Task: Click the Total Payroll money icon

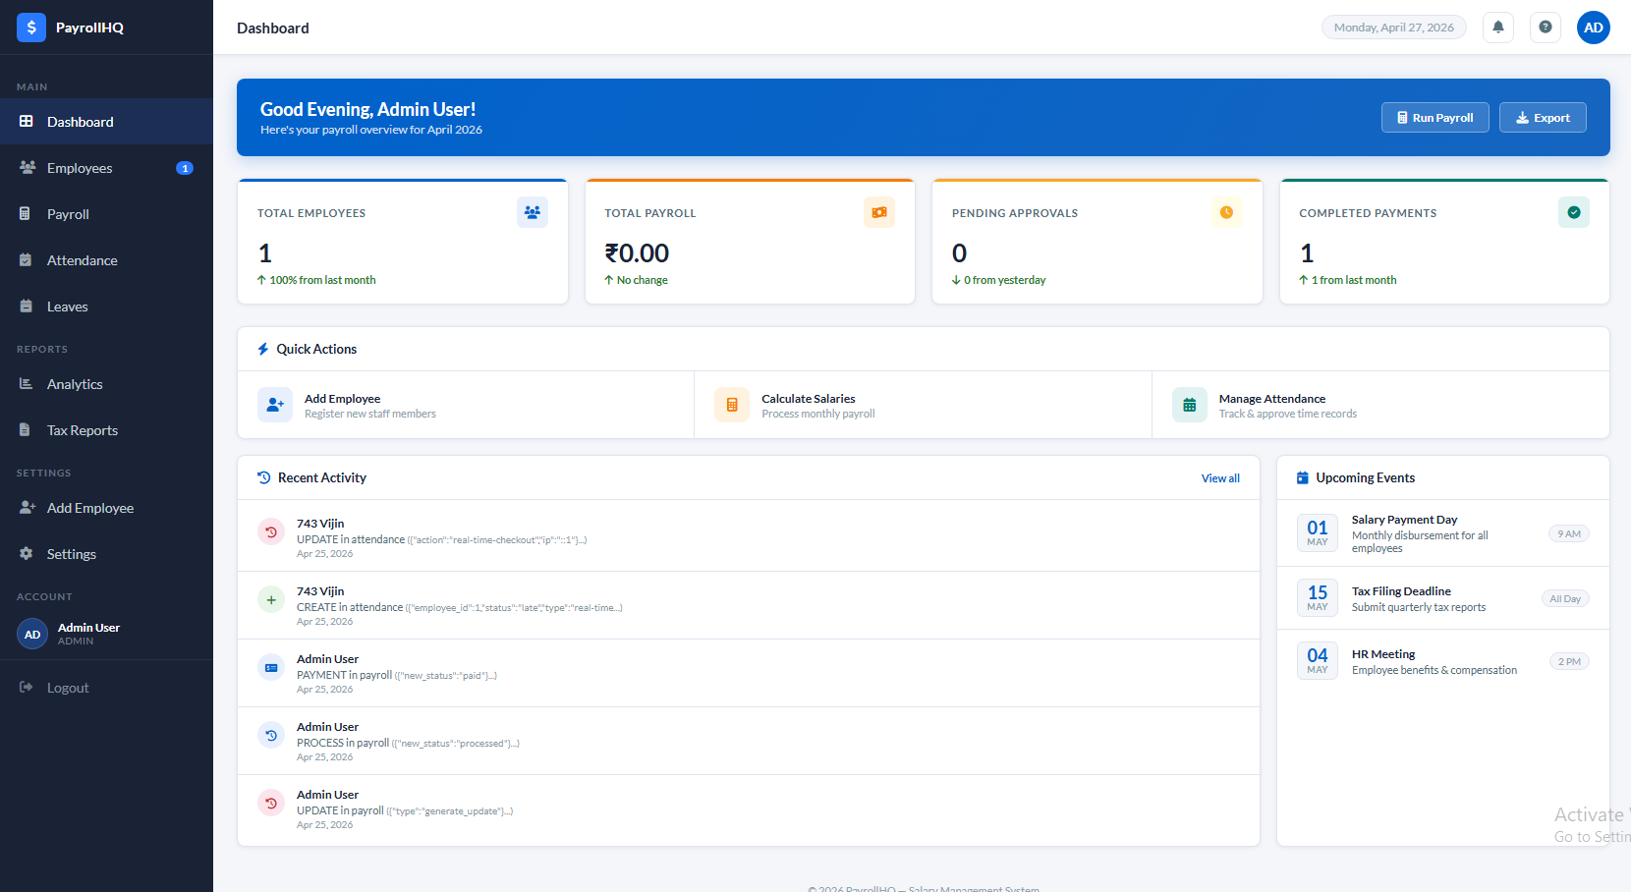Action: coord(878,212)
